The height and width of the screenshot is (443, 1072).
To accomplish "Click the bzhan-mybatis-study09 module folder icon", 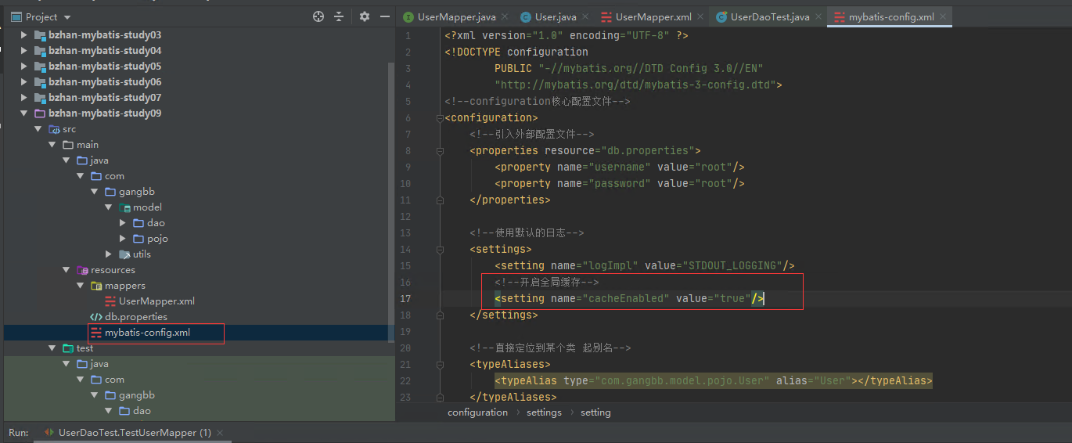I will pyautogui.click(x=40, y=113).
